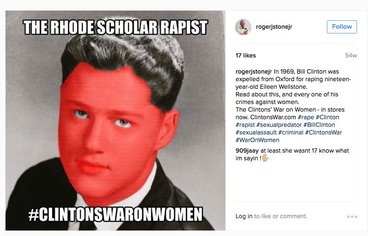368x236 pixels.
Task: Click the Follow button
Action: point(342,27)
